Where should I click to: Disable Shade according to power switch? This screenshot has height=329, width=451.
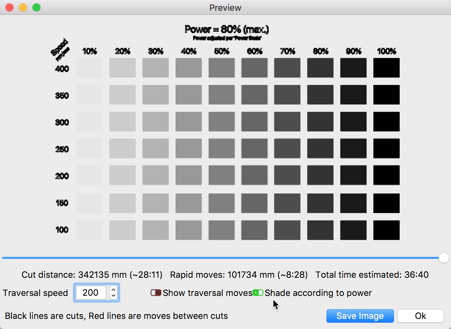click(x=258, y=293)
